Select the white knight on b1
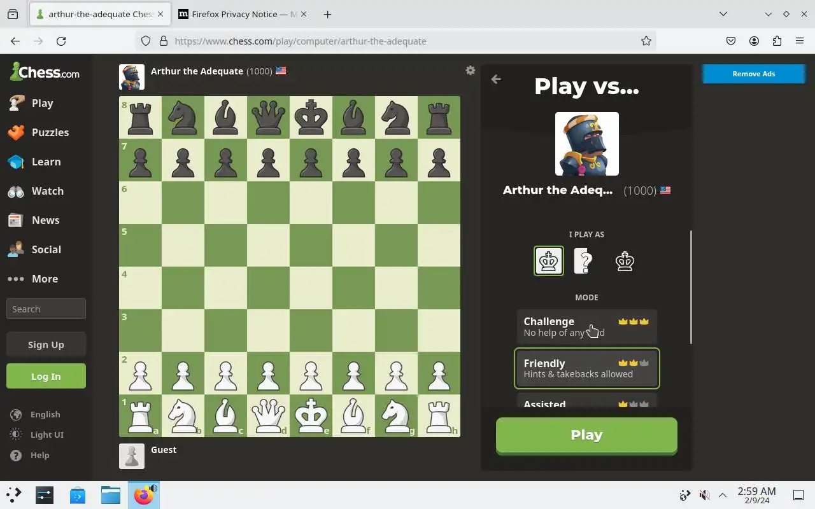The width and height of the screenshot is (815, 509). (x=183, y=415)
